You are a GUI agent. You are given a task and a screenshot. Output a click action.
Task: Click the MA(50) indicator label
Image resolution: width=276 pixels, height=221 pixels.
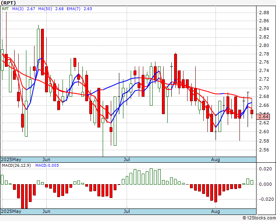click(x=45, y=9)
